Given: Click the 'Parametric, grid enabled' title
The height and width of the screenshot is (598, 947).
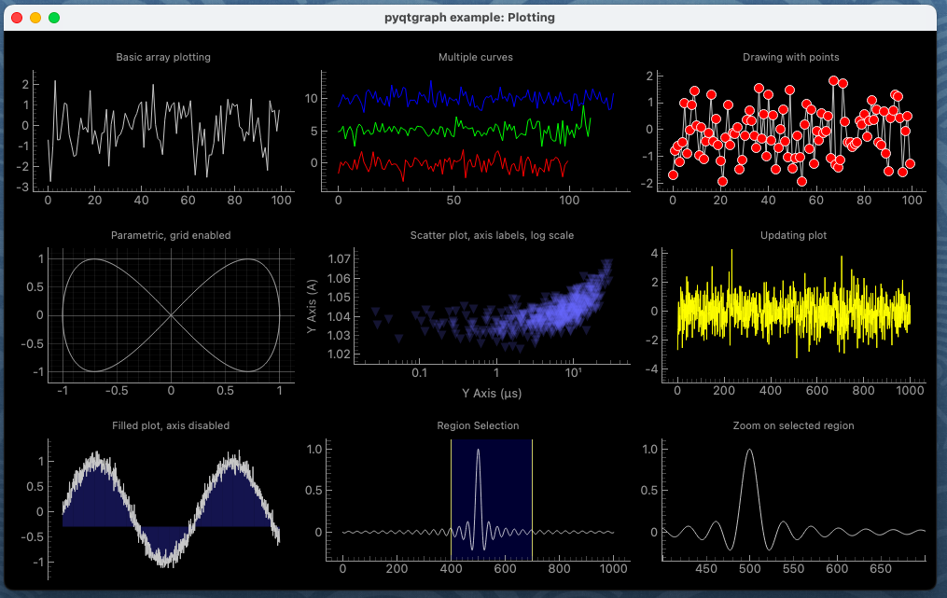Looking at the screenshot, I should point(171,236).
